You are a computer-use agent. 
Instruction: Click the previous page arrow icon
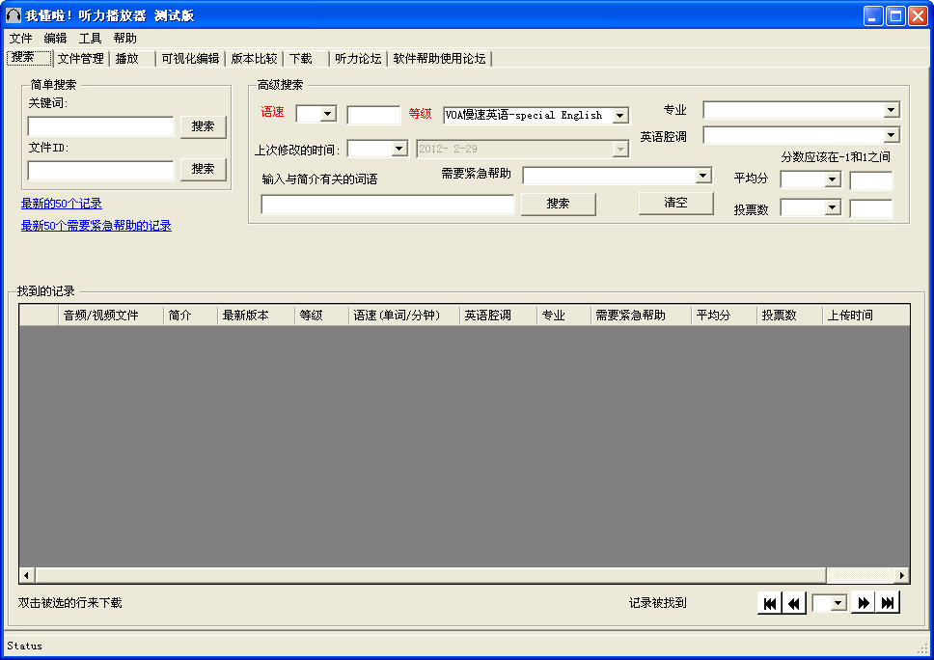792,602
